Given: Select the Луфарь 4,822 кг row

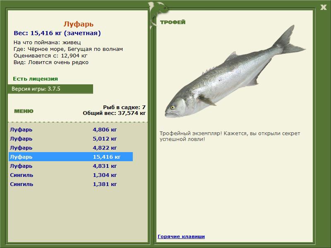Looking at the screenshot, I should coord(71,148).
